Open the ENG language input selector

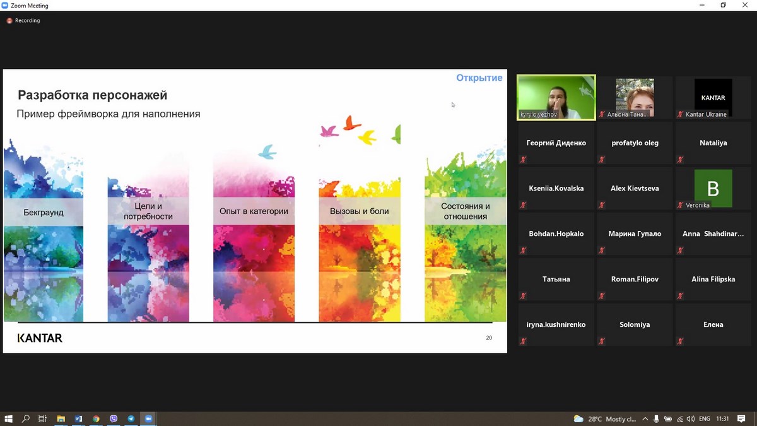tap(705, 419)
